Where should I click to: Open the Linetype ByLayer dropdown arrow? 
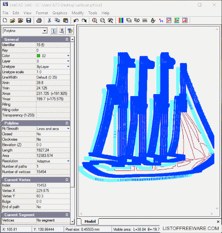coord(68,67)
